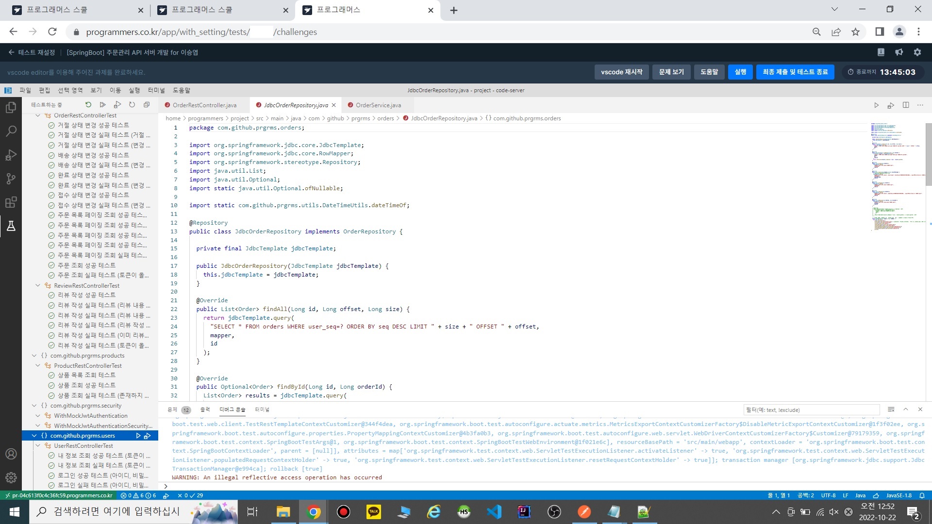The width and height of the screenshot is (932, 524).
Task: Collapse com.github.prgrms.products package node
Action: pos(34,356)
